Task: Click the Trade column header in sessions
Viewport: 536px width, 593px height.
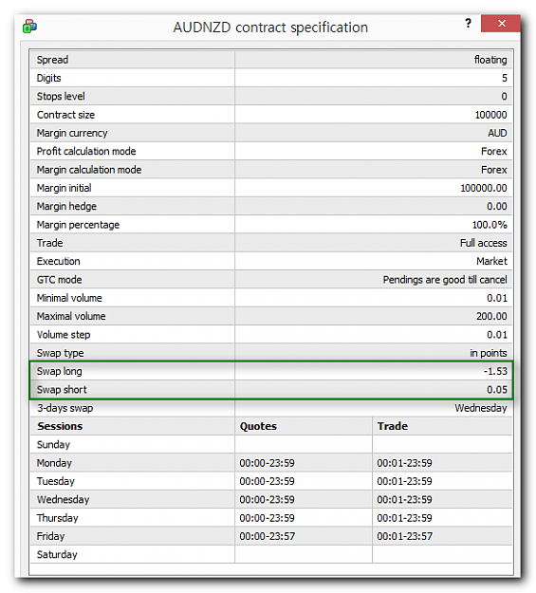Action: (393, 426)
